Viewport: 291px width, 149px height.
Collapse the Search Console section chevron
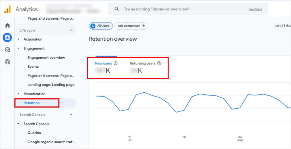(x=71, y=115)
